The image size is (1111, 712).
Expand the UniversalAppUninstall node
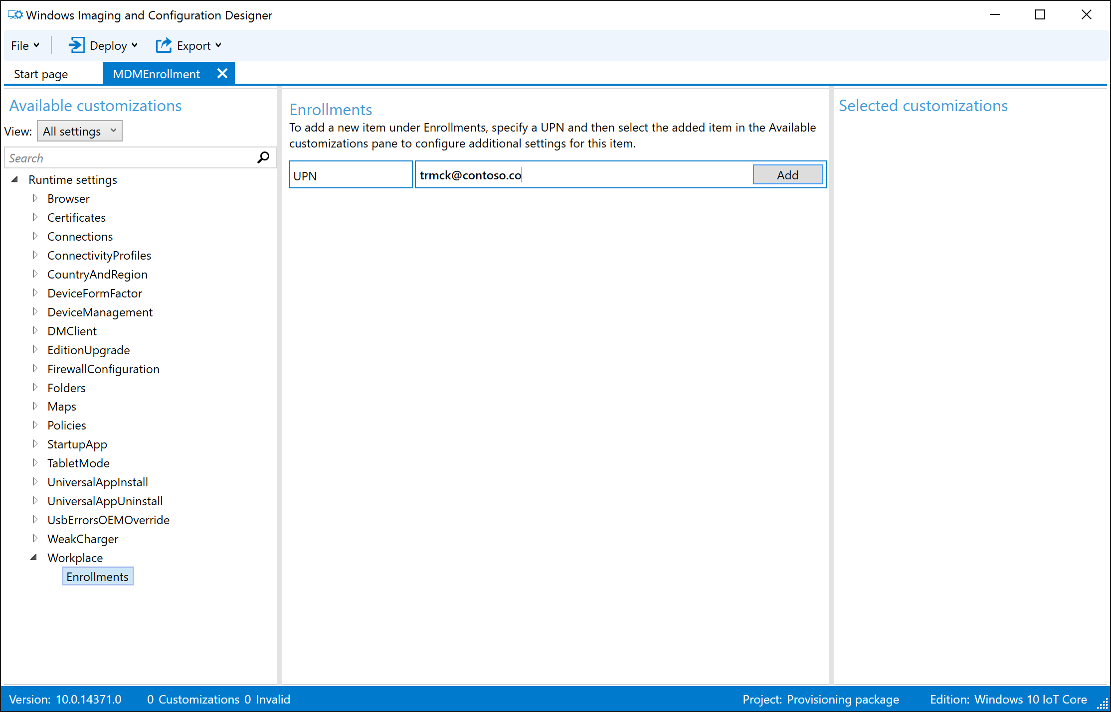coord(35,501)
